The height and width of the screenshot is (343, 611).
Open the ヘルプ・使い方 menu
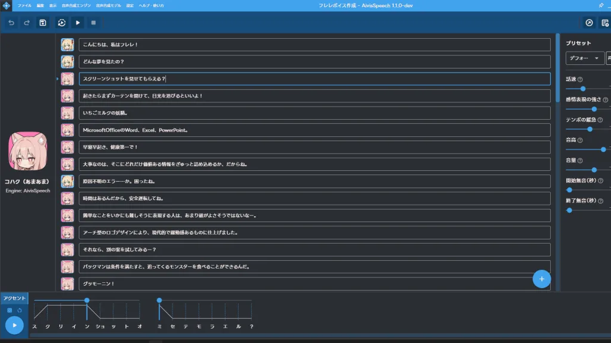[151, 5]
